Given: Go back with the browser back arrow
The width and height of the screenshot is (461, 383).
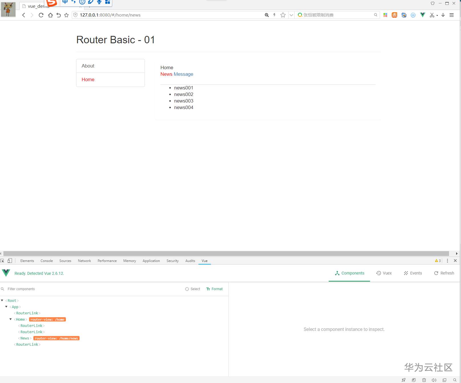Looking at the screenshot, I should click(24, 15).
